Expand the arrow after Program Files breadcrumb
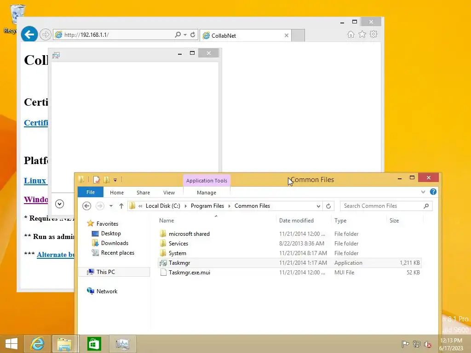This screenshot has height=353, width=471. pos(230,206)
